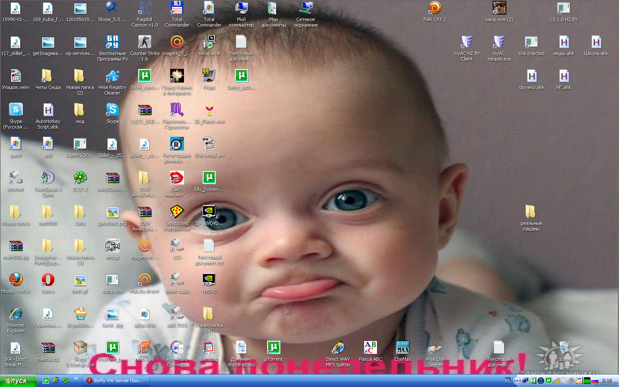Open the adsl 7015 connection icon
The width and height of the screenshot is (619, 387).
(x=177, y=317)
